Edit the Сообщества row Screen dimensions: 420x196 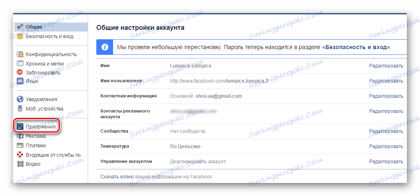pos(386,131)
